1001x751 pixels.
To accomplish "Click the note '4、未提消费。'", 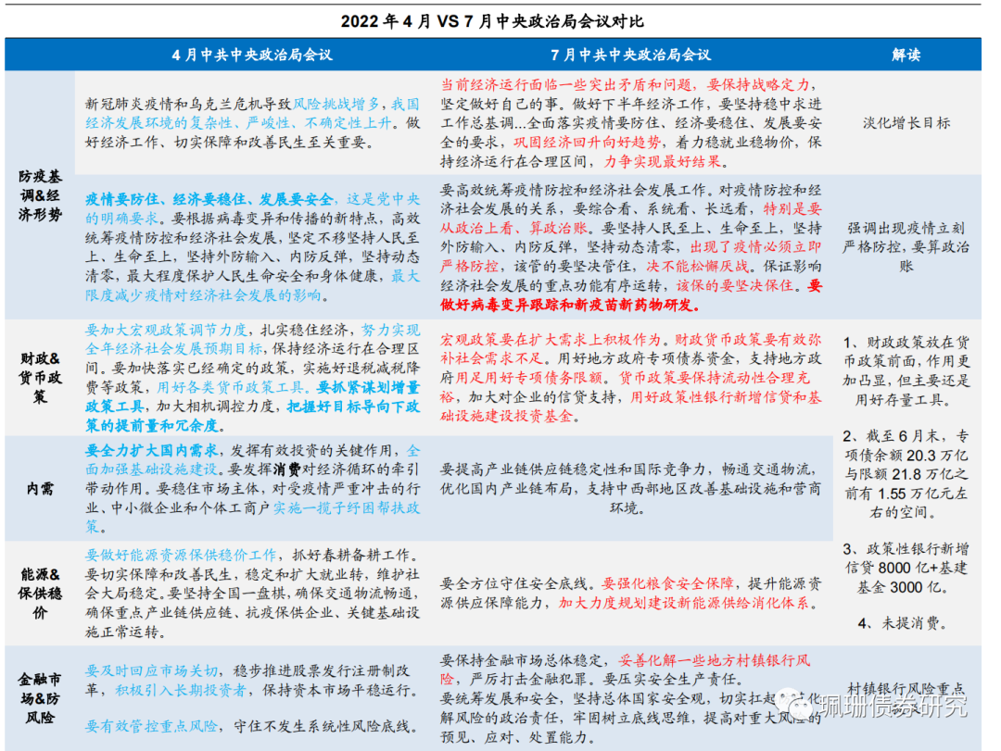I will click(904, 623).
